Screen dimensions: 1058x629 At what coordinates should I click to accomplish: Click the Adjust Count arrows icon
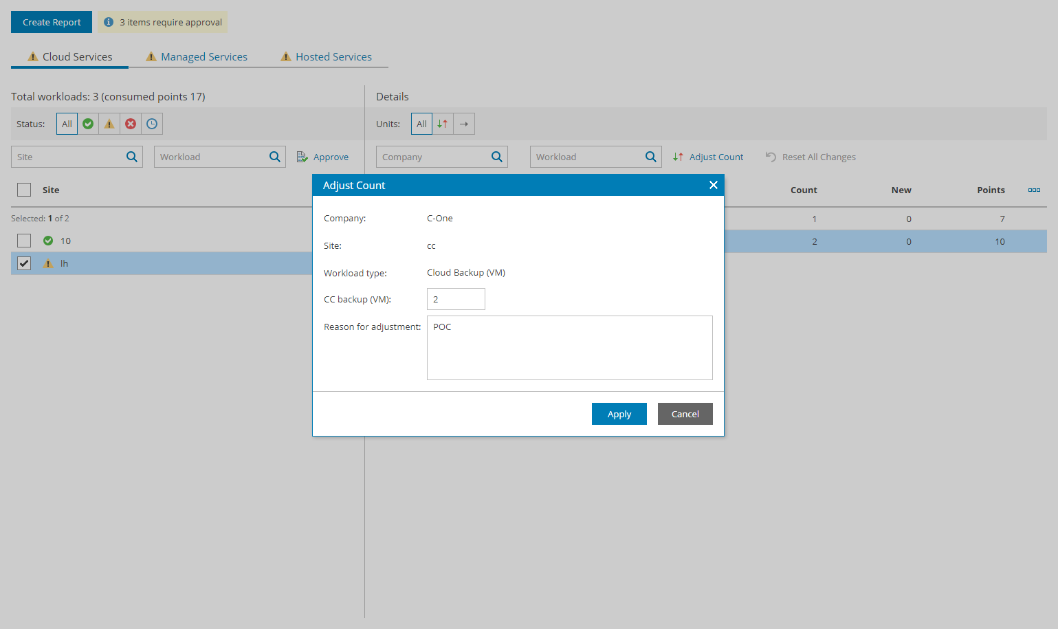[677, 157]
